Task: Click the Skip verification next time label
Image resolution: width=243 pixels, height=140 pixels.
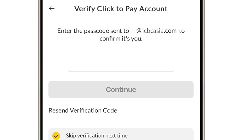Action: coord(97,136)
